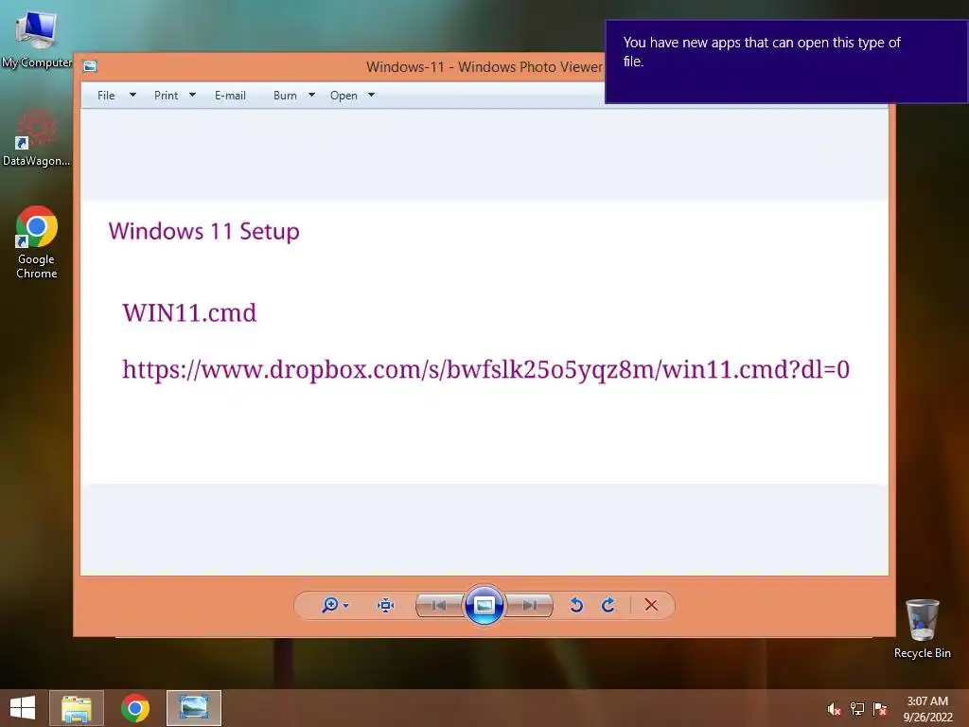Rotate the image clockwise

pos(608,605)
